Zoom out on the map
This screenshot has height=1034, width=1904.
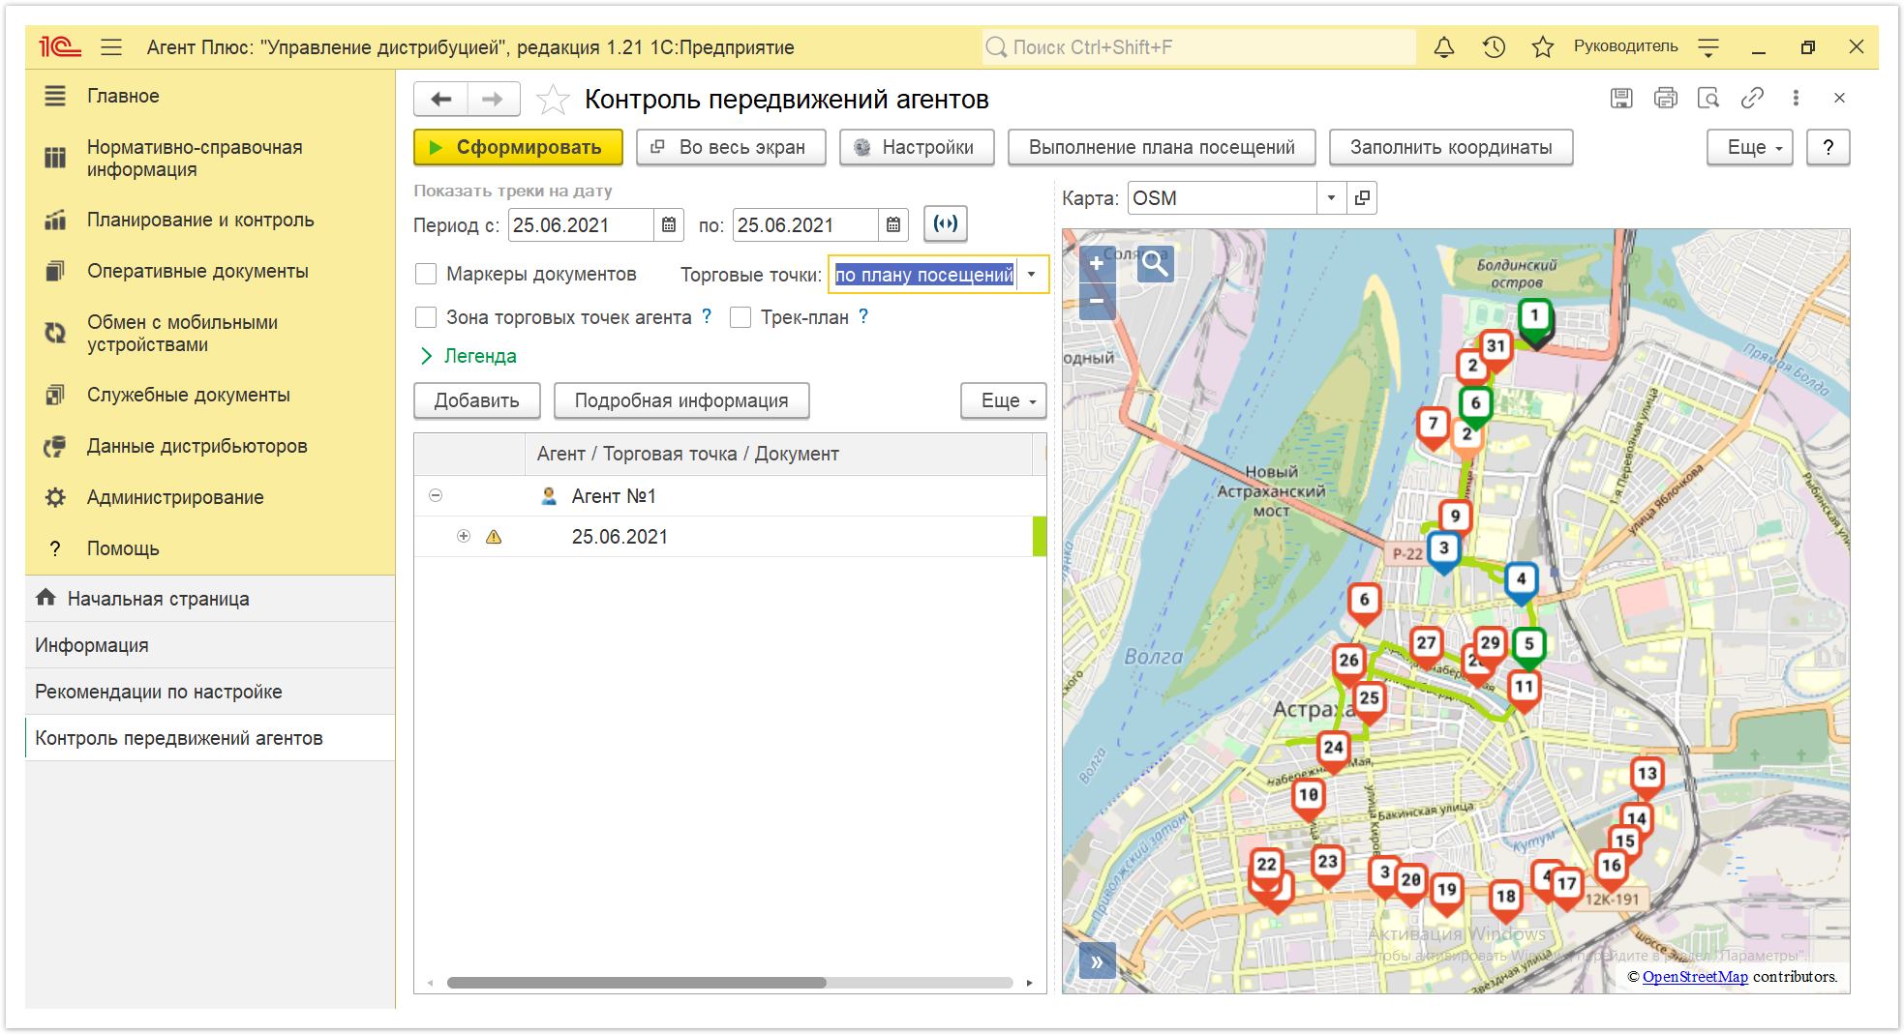[1097, 301]
